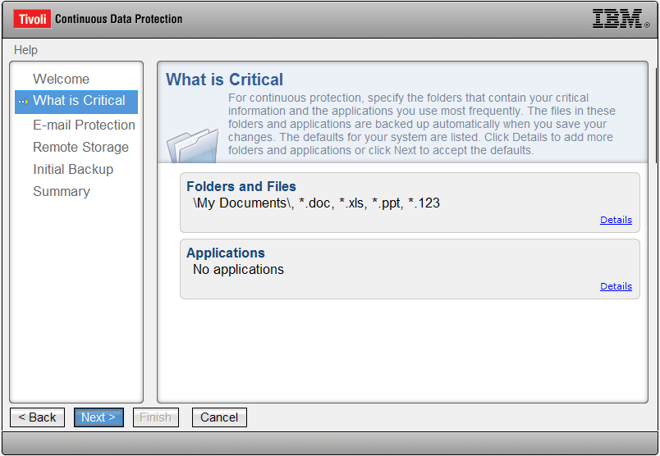
Task: Select the Folders and Files list text
Action: click(x=317, y=203)
